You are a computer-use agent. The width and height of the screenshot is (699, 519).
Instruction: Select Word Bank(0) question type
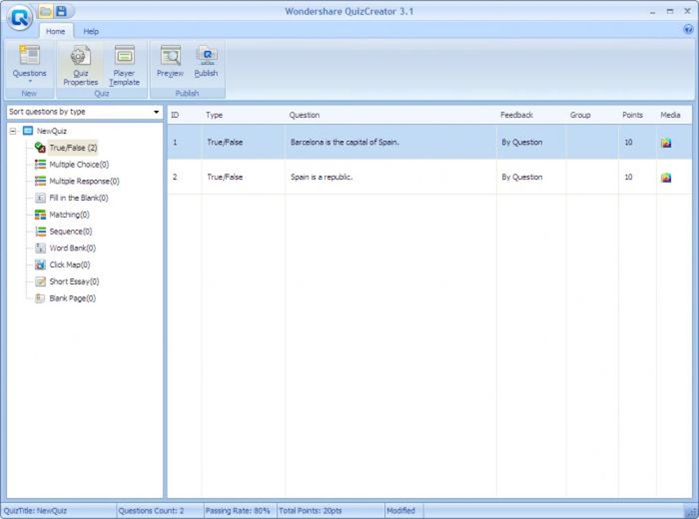73,248
